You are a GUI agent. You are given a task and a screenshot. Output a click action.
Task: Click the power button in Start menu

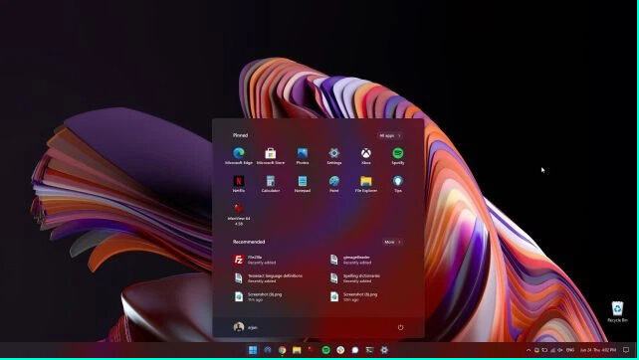[x=400, y=327]
